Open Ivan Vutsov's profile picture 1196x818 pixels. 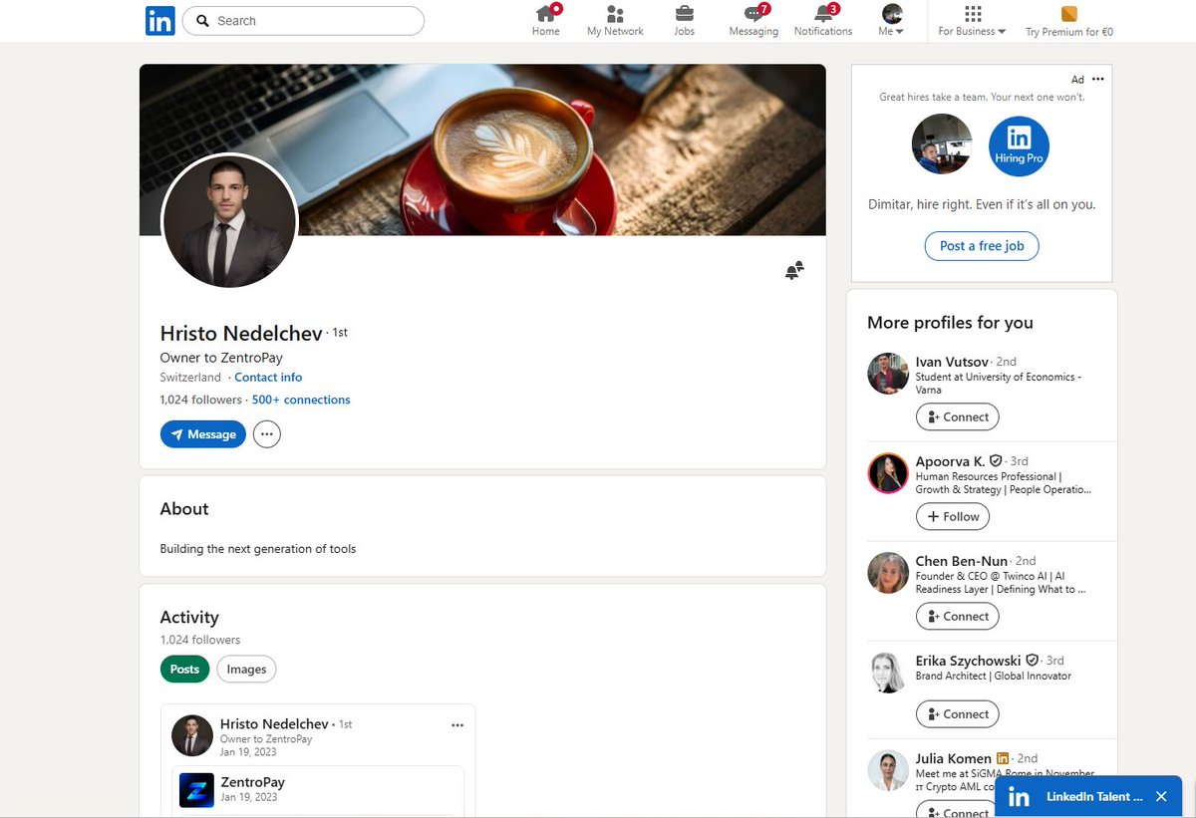click(x=888, y=373)
